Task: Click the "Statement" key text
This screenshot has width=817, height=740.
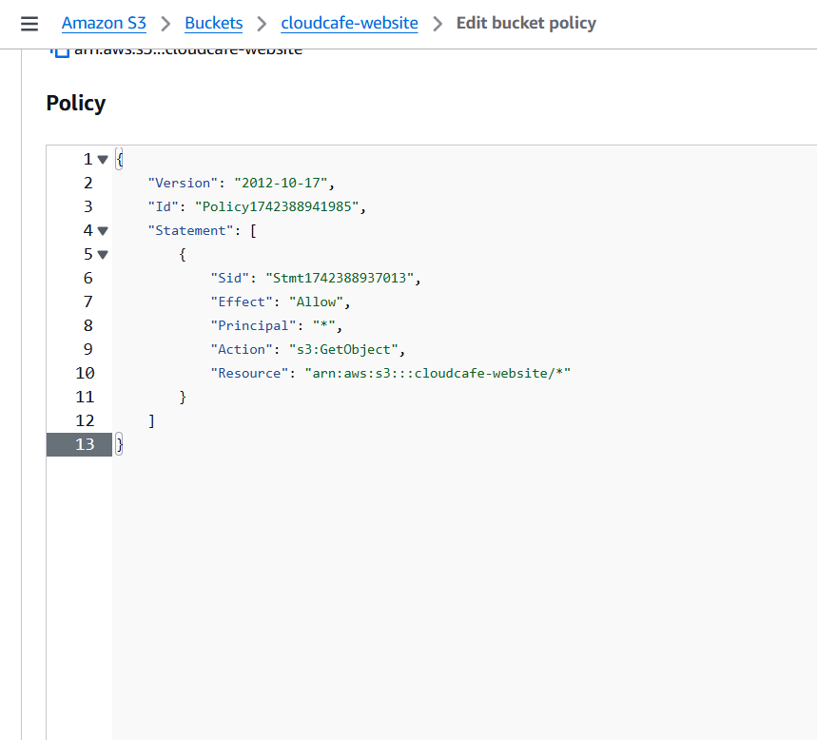Action: pyautogui.click(x=191, y=231)
